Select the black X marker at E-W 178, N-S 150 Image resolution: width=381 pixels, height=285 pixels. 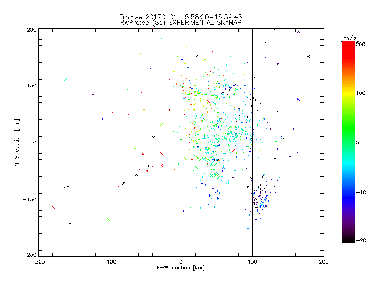point(308,57)
